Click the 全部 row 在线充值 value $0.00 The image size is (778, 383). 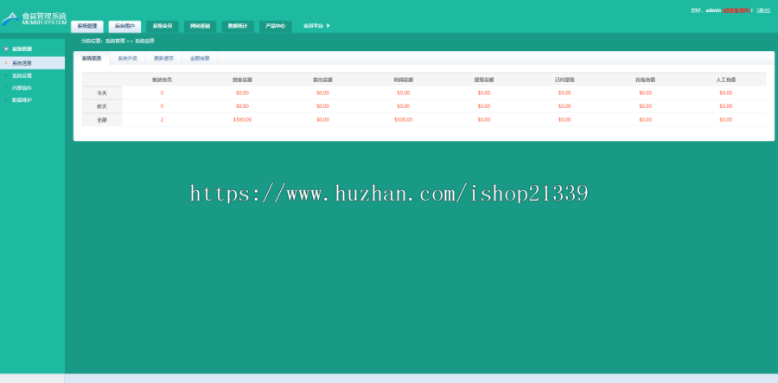[645, 119]
